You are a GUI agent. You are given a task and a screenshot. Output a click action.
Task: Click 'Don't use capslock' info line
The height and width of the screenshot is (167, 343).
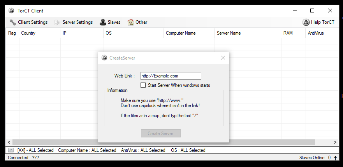[160, 105]
